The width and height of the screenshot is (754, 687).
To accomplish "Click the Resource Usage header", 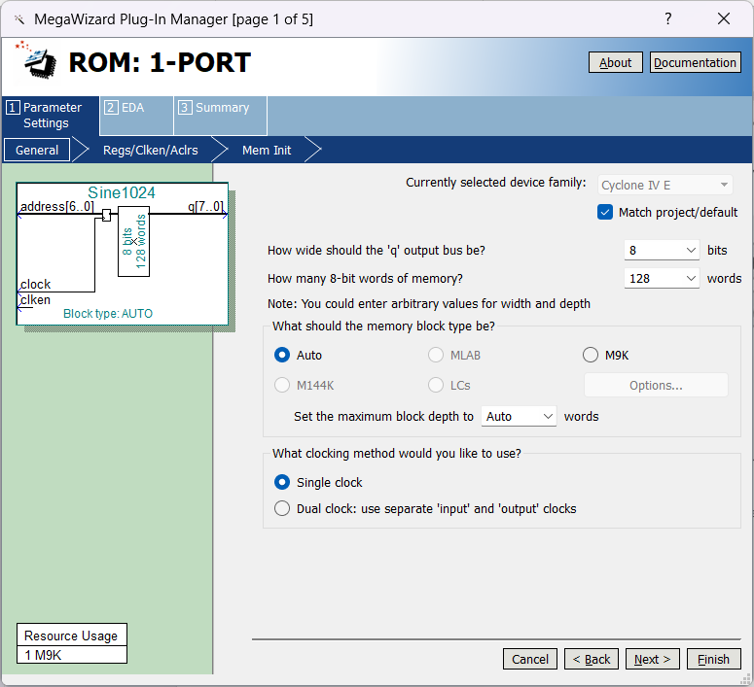I will [72, 635].
